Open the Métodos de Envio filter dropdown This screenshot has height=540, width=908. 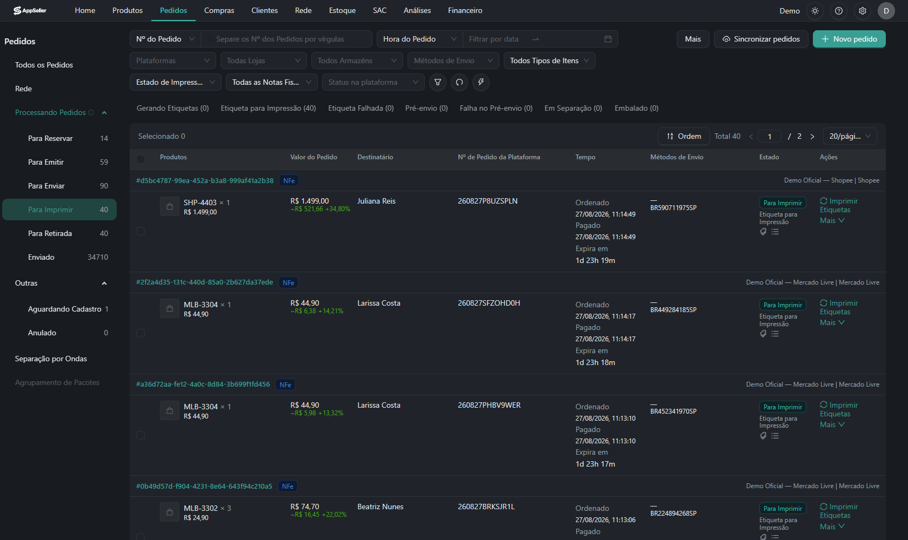[453, 60]
